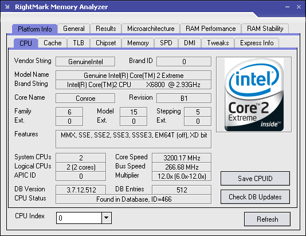This screenshot has width=306, height=236.
Task: Click the Stepping Ext. value field
Action: (198, 121)
